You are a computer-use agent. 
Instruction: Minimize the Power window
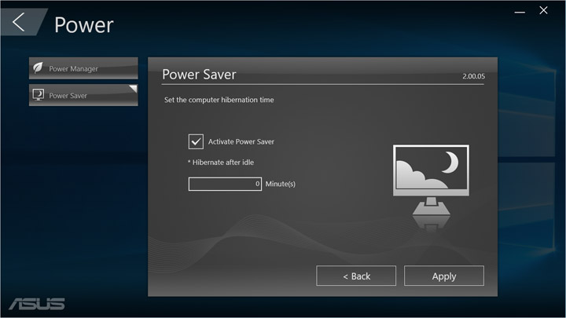pyautogui.click(x=520, y=12)
